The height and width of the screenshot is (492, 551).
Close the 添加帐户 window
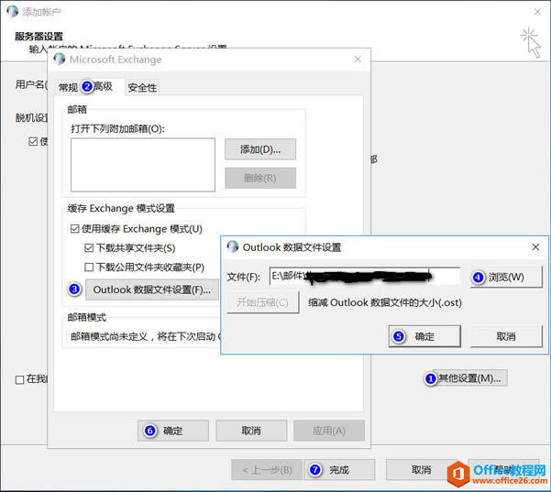pyautogui.click(x=537, y=12)
